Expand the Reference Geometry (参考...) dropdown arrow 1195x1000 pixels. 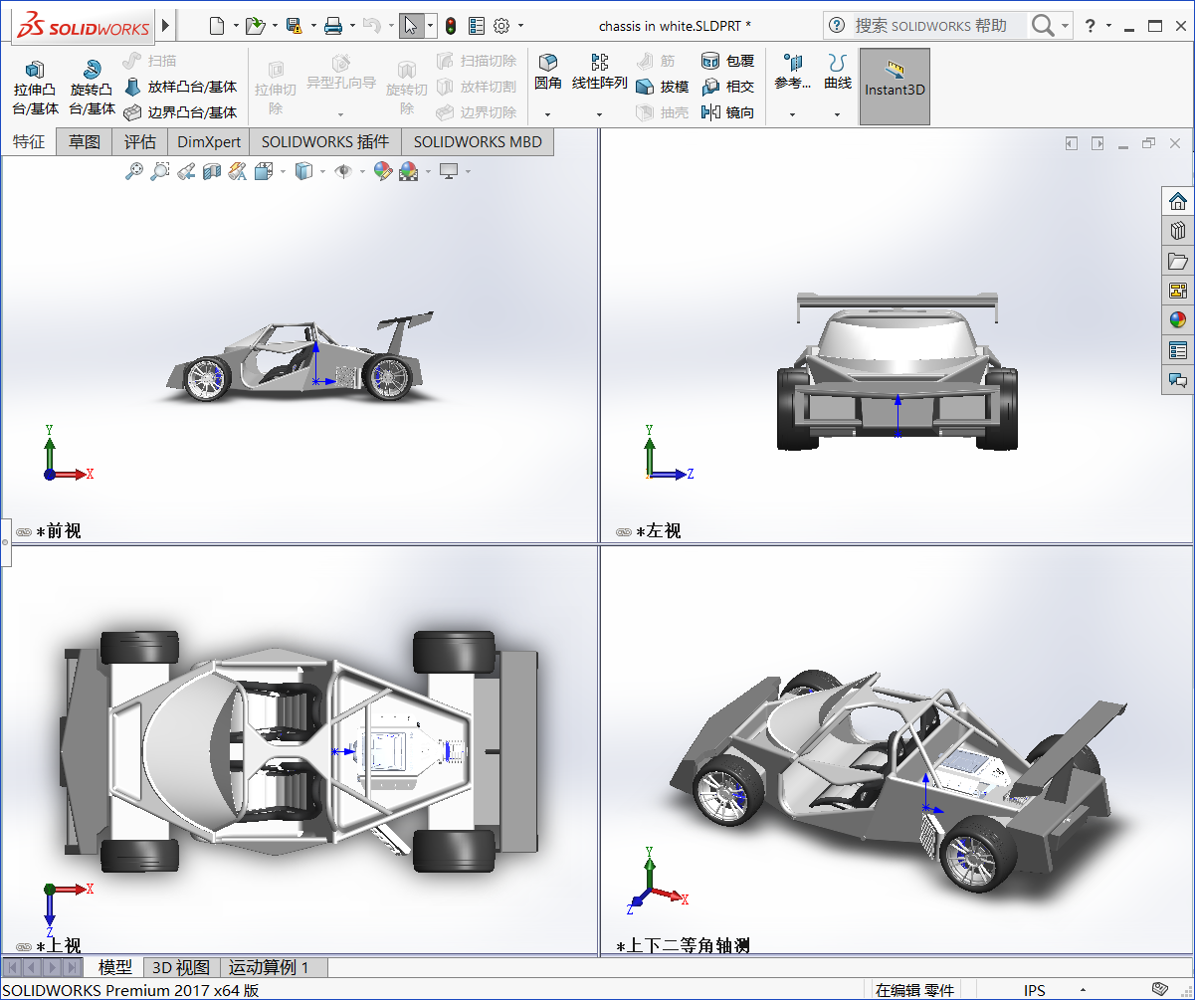click(793, 114)
